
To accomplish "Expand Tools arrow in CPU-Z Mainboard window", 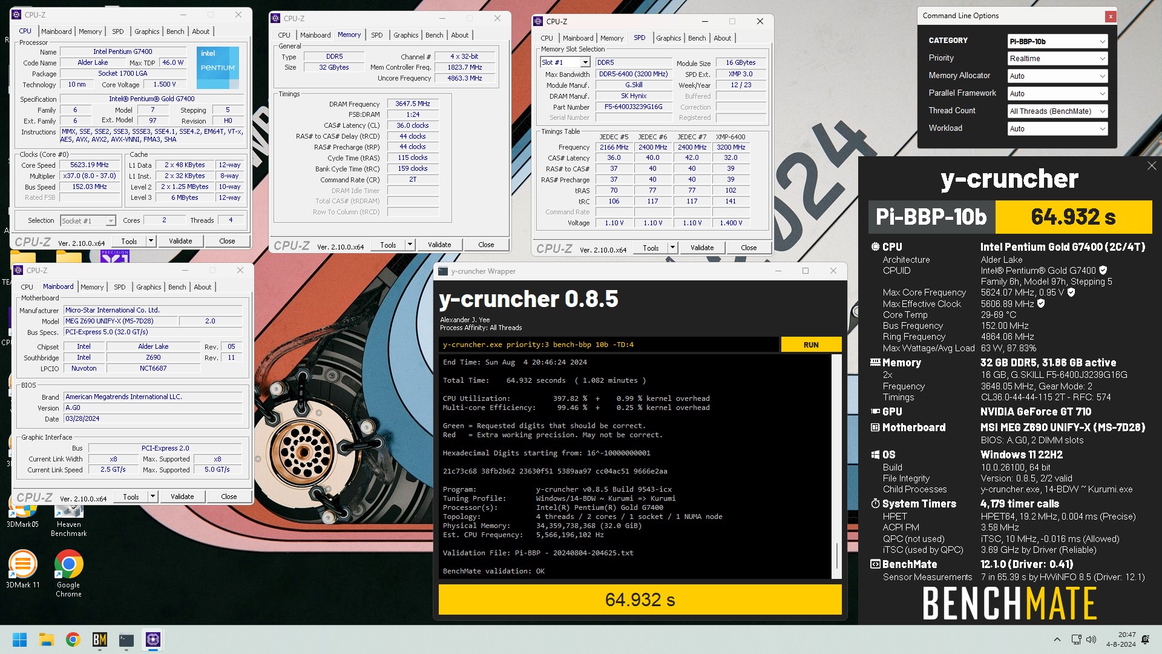I will click(x=153, y=497).
